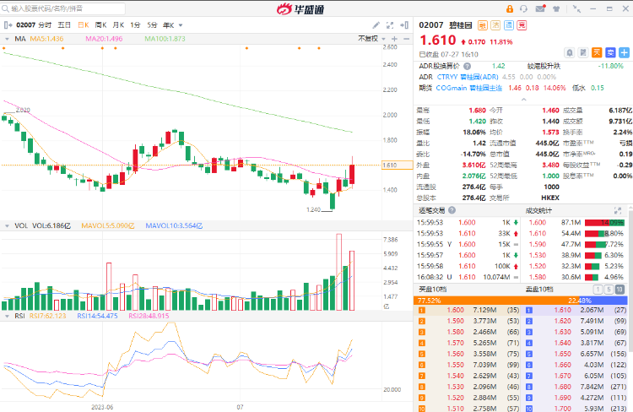Open the messages envelope icon
Image resolution: width=633 pixels, height=412 pixels.
[540, 8]
